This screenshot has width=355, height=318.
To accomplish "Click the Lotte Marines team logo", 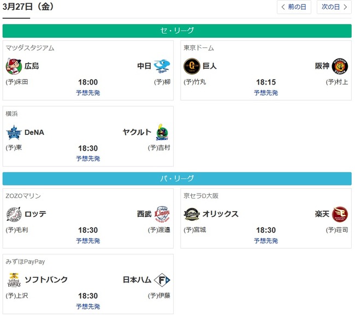I will click(x=14, y=214).
